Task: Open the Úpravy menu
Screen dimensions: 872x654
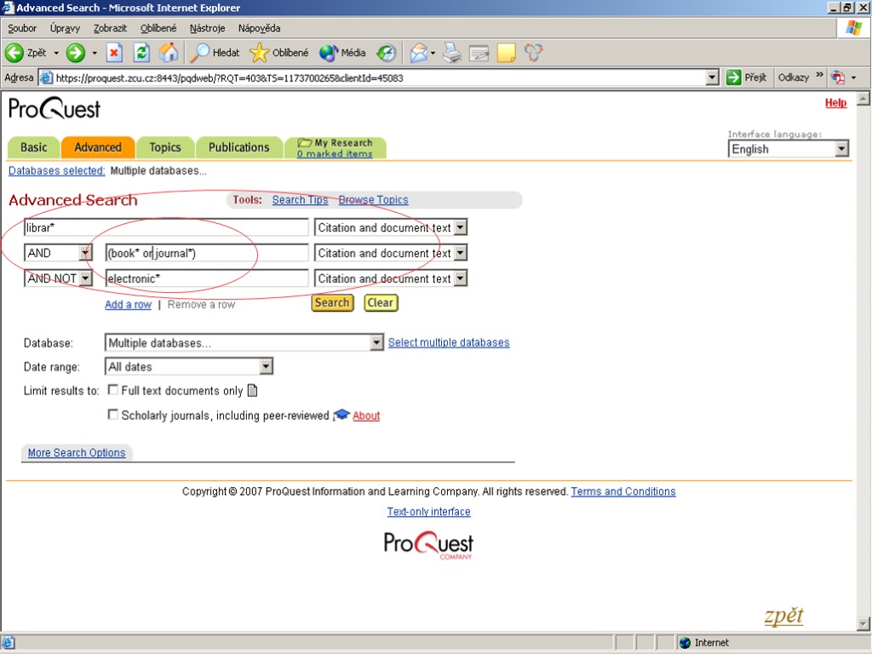Action: 65,28
